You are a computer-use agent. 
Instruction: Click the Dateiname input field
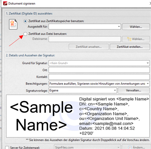pos(85,39)
